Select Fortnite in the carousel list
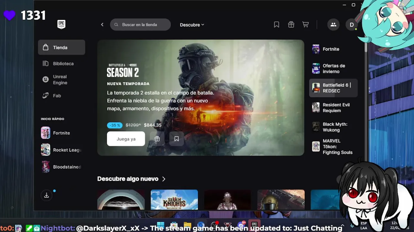This screenshot has height=232, width=414. [333, 49]
